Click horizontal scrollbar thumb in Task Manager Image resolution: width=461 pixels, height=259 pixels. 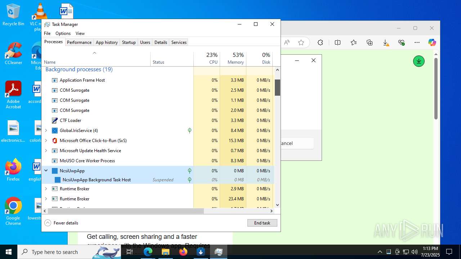(x=126, y=211)
